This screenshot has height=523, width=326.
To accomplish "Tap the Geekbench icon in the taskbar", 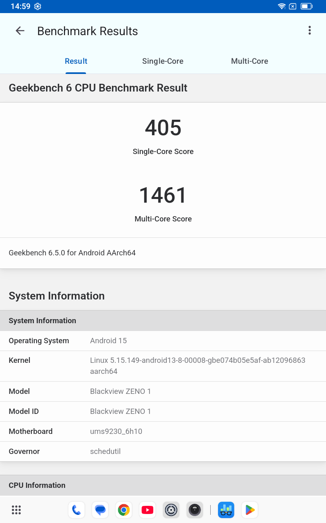I will coord(226,510).
